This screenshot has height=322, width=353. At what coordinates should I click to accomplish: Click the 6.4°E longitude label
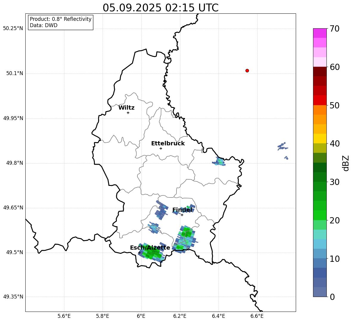coord(218,316)
